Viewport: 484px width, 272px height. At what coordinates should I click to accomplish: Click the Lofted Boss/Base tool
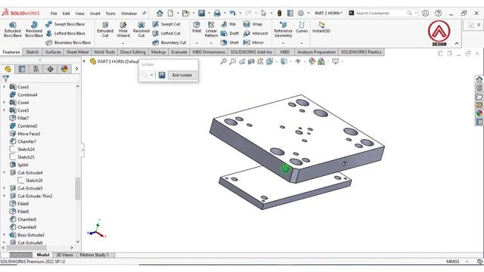coord(65,33)
